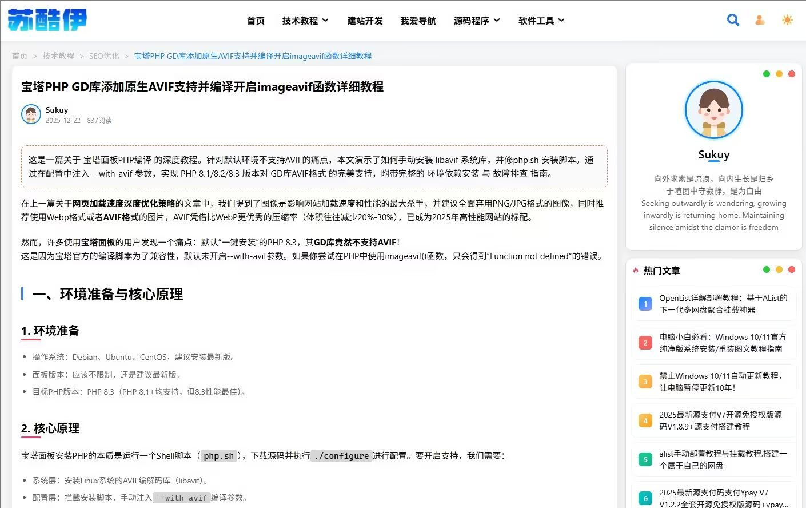The width and height of the screenshot is (806, 508).
Task: Click the flame icon beside 热门文章
Action: coord(636,270)
